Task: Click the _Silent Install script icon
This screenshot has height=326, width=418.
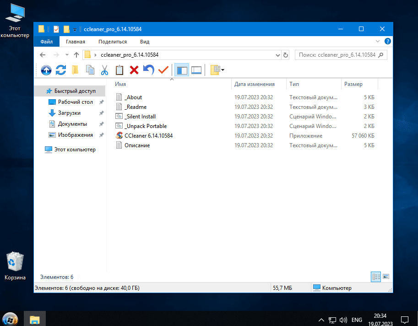Action: 119,117
